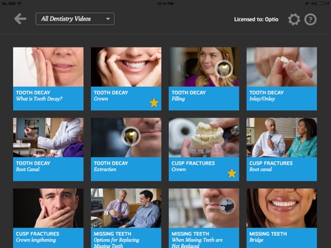Play the Tooth Decay Extraction video thumbnail
The width and height of the screenshot is (331, 248).
(126, 138)
